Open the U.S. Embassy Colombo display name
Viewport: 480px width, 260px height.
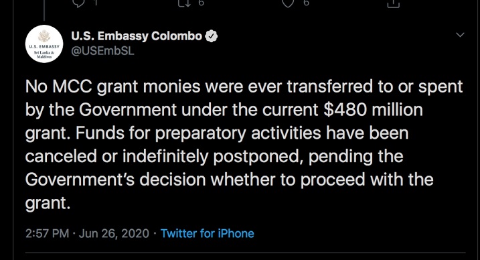[137, 36]
